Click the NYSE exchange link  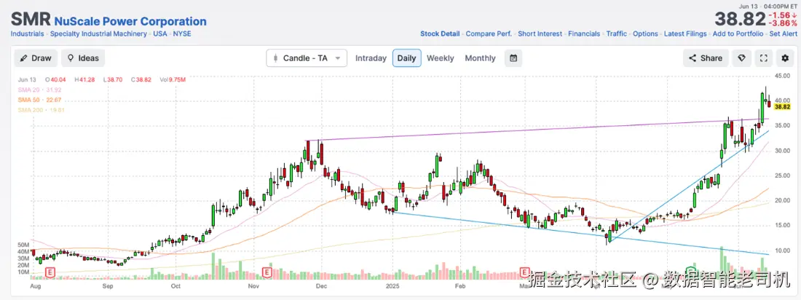tap(182, 33)
